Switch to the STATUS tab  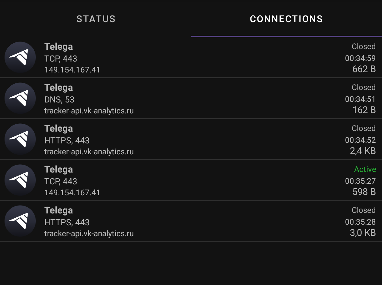[x=96, y=19]
